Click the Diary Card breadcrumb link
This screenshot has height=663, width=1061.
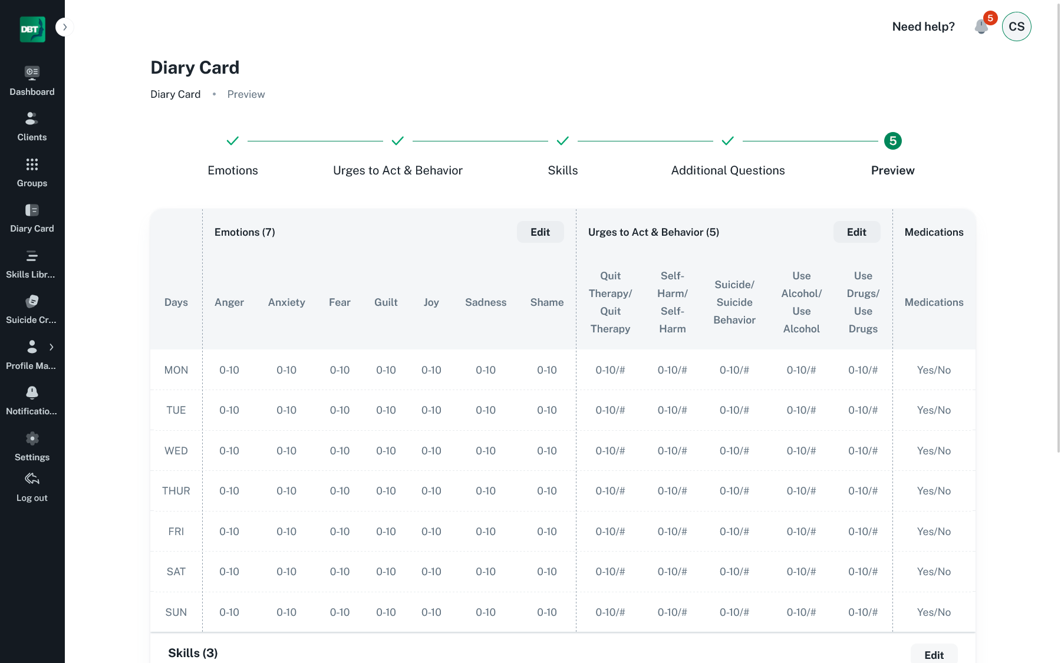pos(175,94)
